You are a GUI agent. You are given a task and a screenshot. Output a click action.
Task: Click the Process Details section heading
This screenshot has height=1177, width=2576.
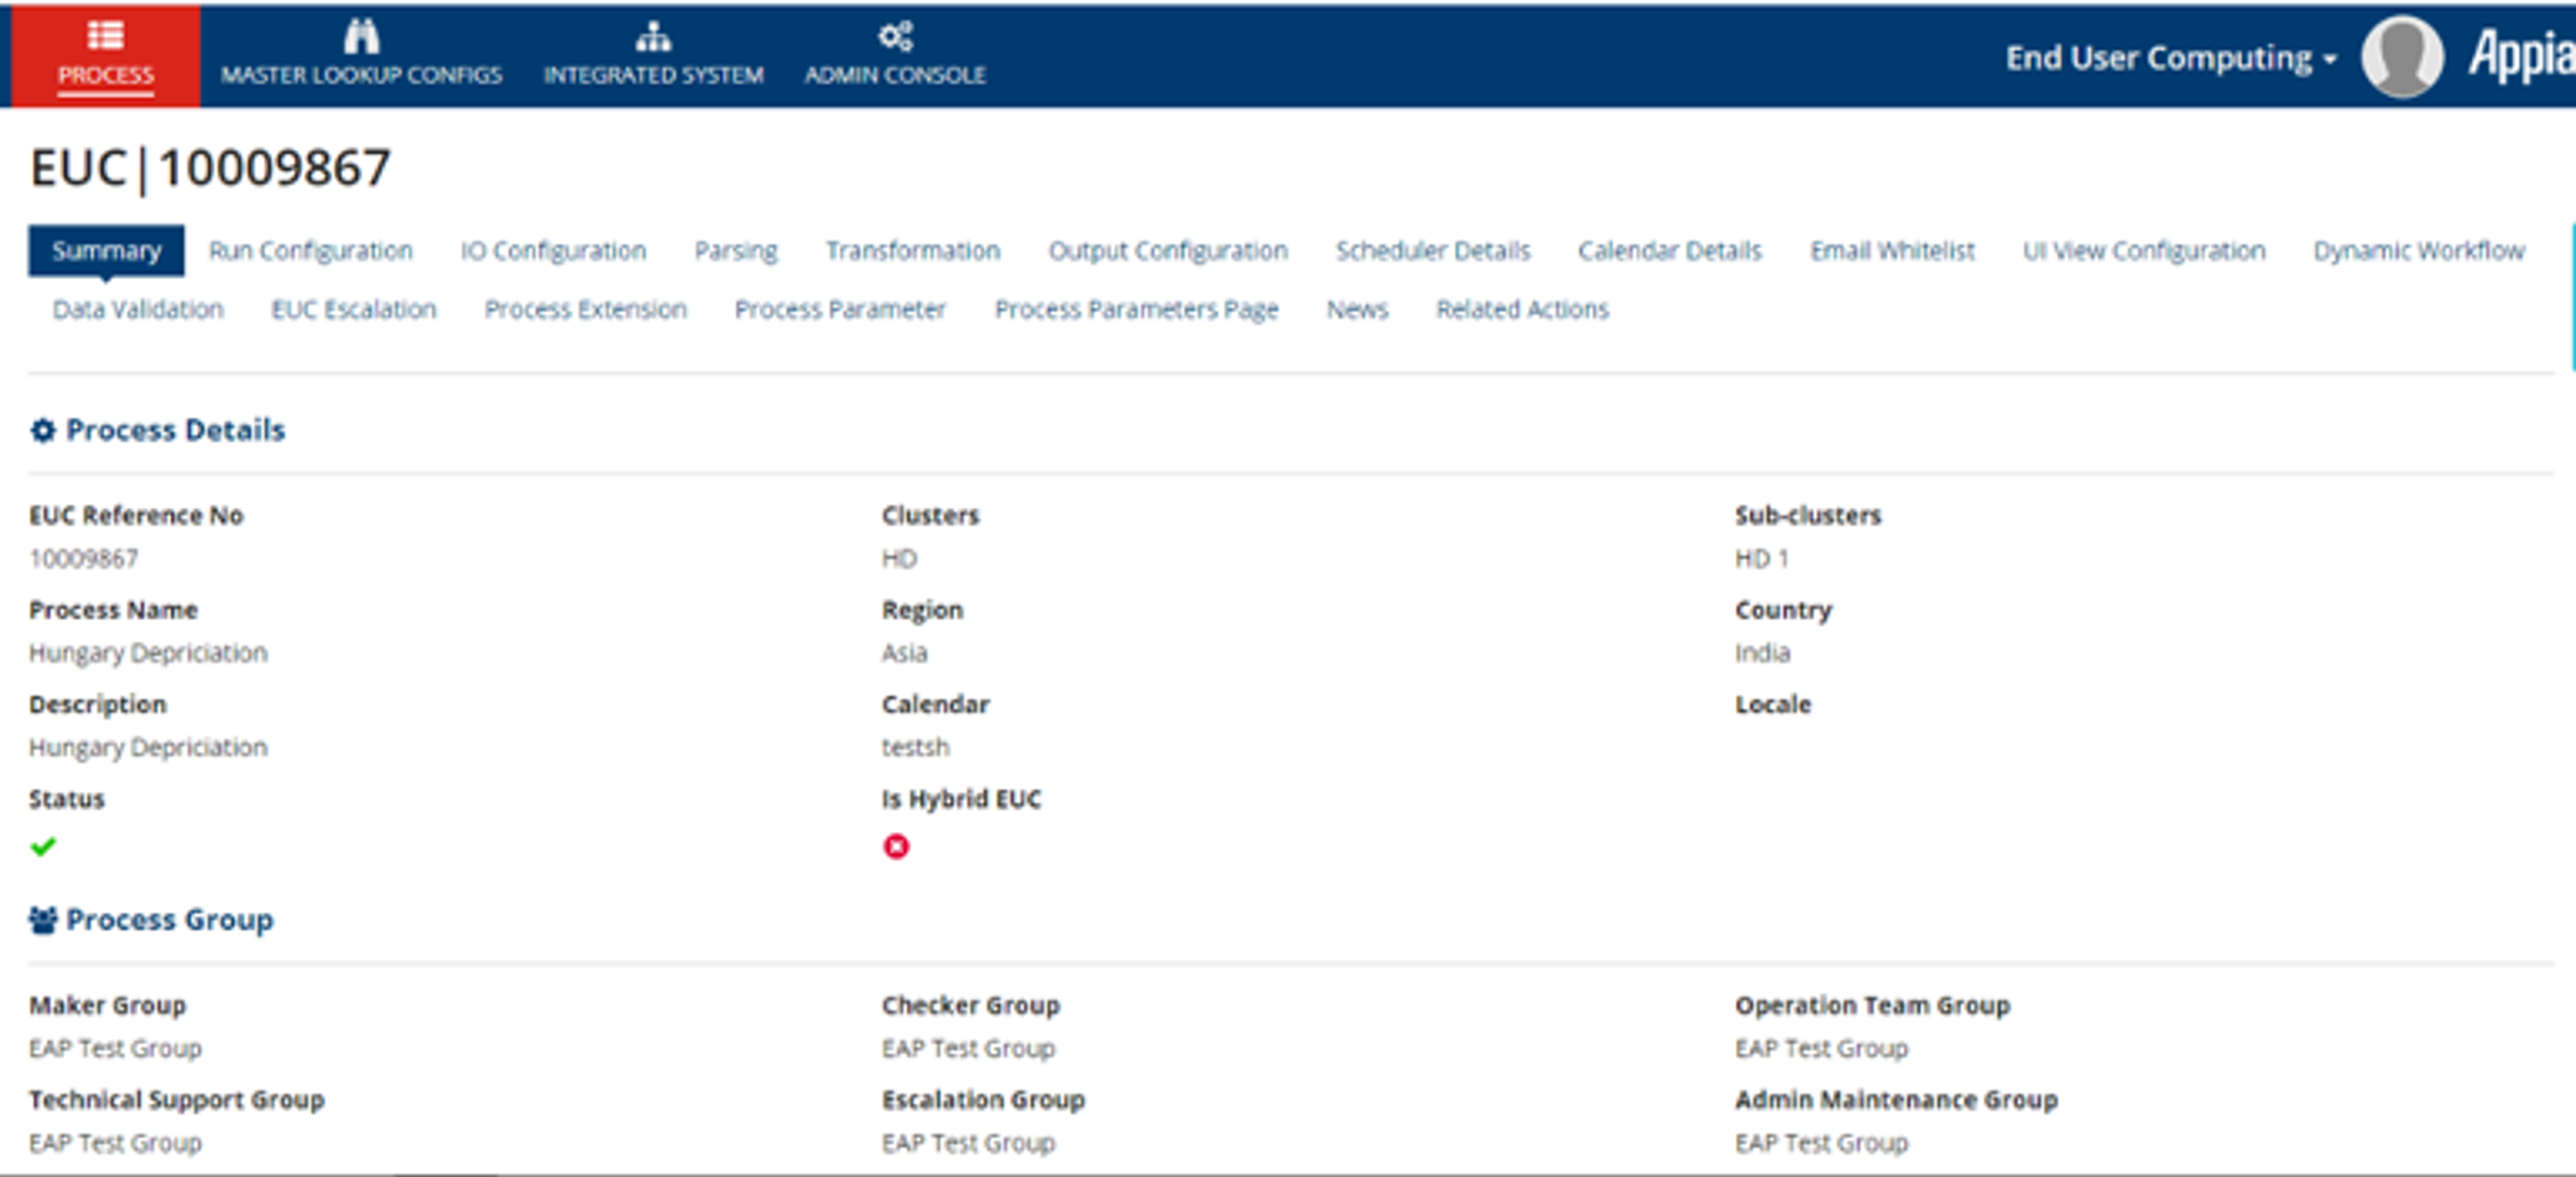175,430
